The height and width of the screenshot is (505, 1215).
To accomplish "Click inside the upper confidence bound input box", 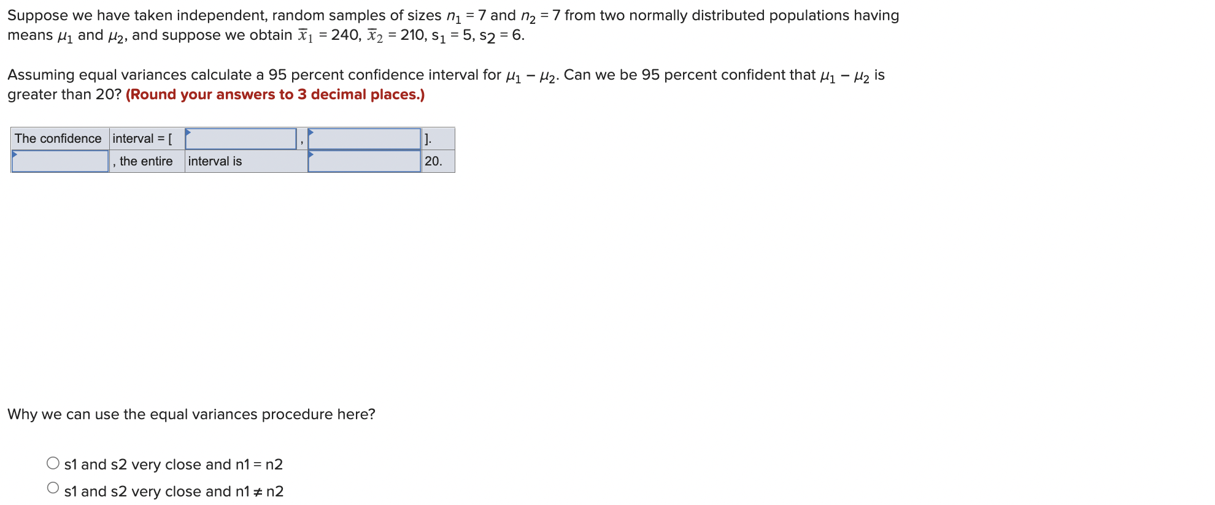I will (365, 139).
